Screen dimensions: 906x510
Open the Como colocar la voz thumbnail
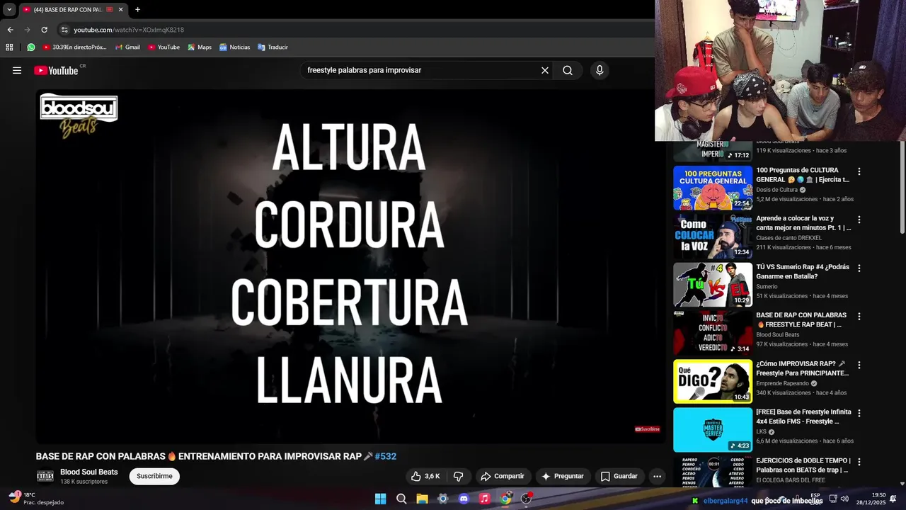(x=713, y=237)
